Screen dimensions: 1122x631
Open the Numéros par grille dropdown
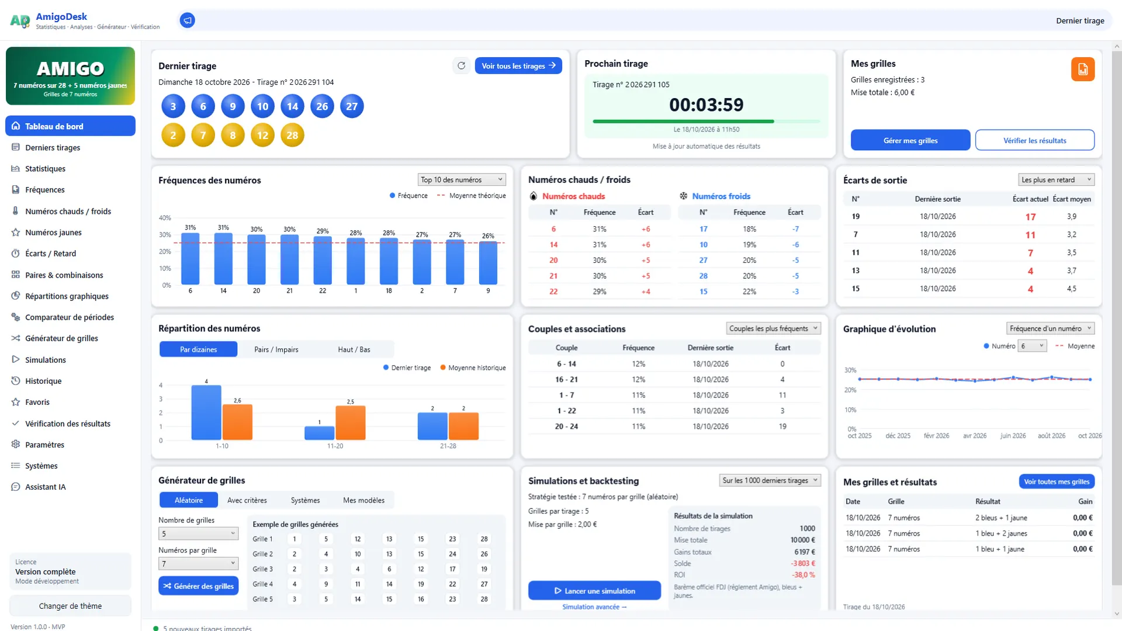(198, 563)
